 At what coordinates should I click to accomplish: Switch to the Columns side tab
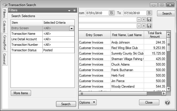coord(4,27)
